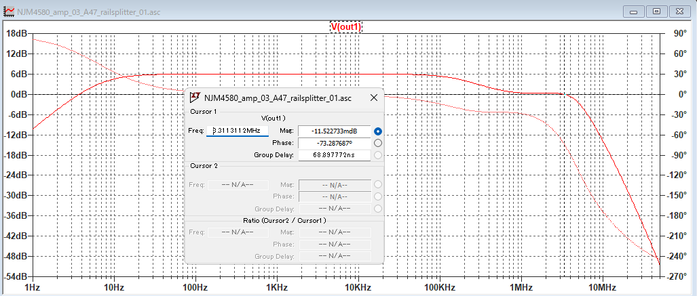
Task: Click the waveform window icon in title bar
Action: [9, 11]
